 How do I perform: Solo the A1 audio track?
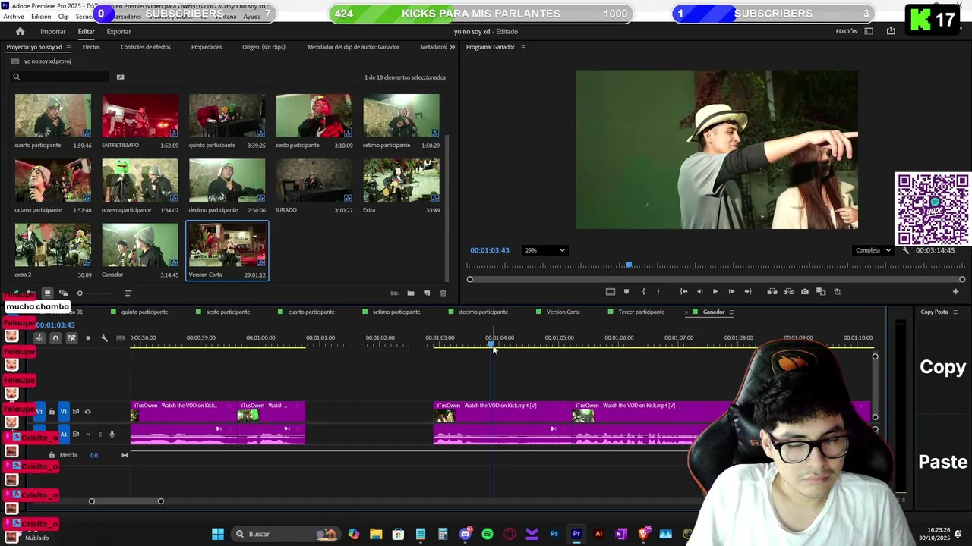point(99,435)
